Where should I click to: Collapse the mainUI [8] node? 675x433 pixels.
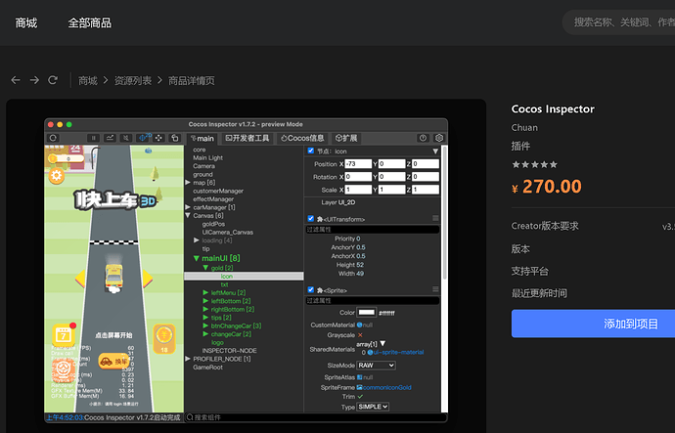coord(197,258)
